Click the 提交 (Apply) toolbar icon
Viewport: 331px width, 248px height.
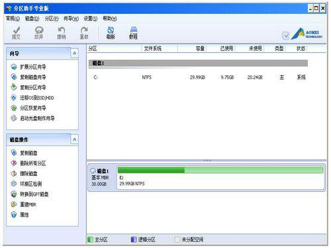point(16,33)
